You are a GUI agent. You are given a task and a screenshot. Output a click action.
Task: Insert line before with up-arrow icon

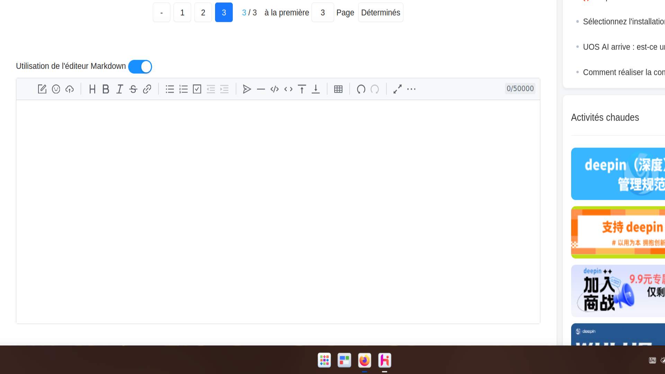302,89
